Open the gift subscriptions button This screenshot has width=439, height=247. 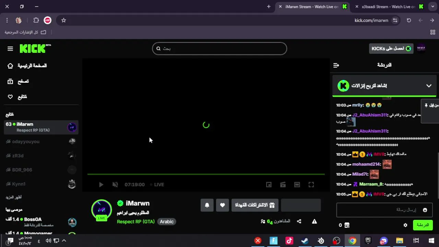pos(255,205)
